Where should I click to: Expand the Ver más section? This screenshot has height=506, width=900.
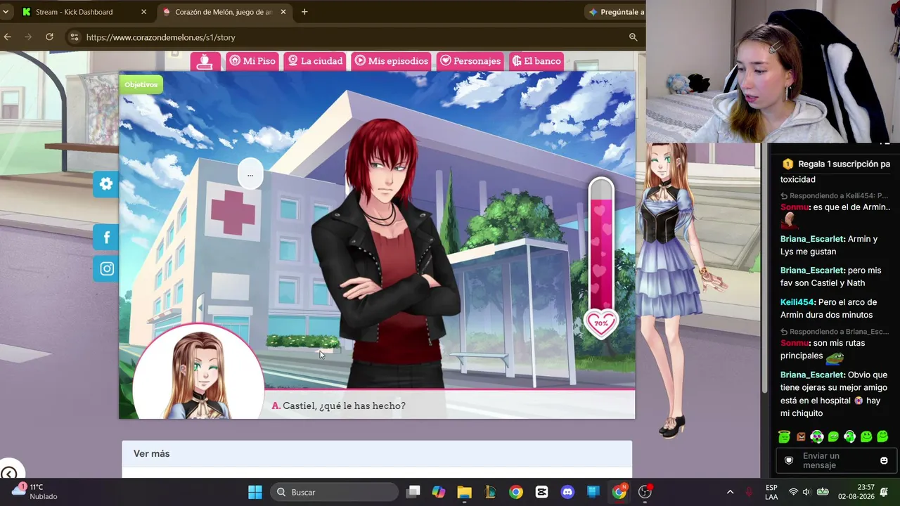click(377, 454)
